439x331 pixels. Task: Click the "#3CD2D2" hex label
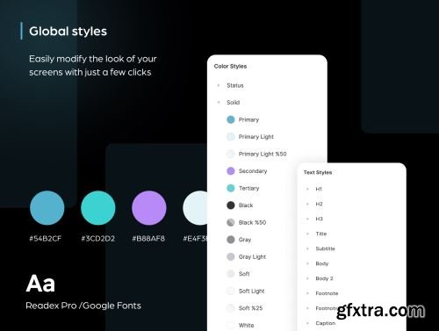click(98, 239)
